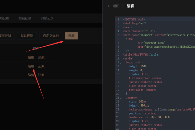Click line number 1 in the gutter
195x130 pixels.
tap(118, 19)
